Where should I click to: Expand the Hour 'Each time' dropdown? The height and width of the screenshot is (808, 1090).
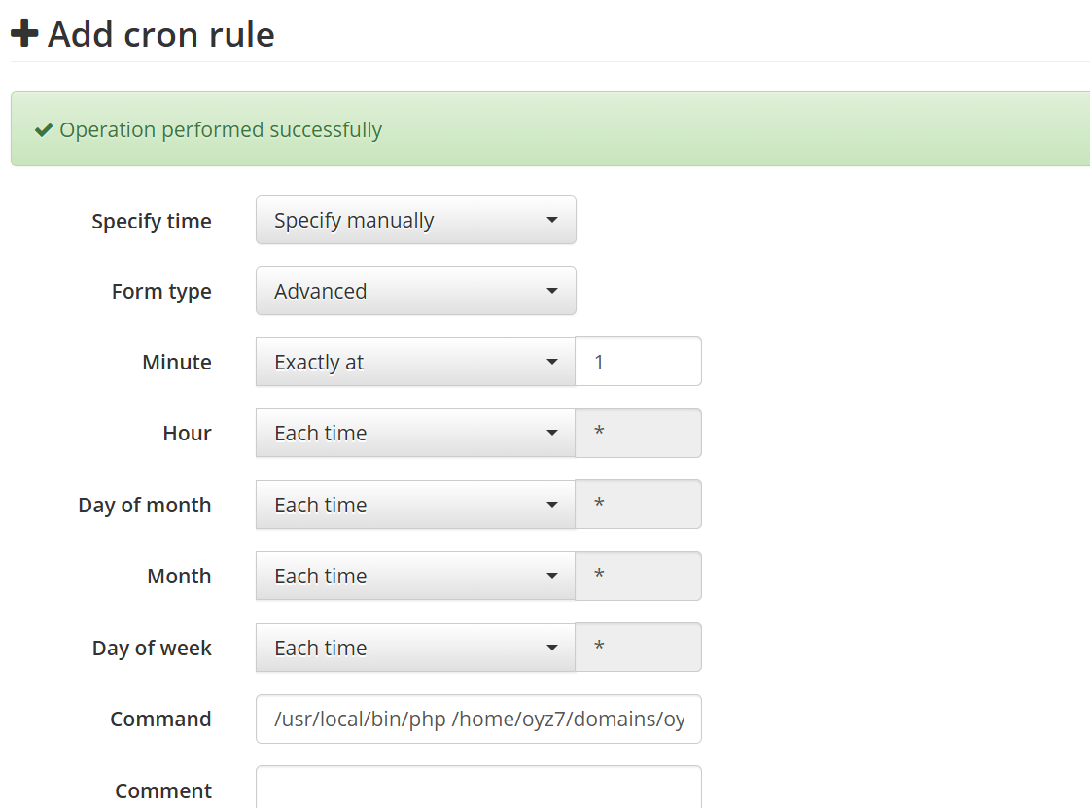(415, 434)
